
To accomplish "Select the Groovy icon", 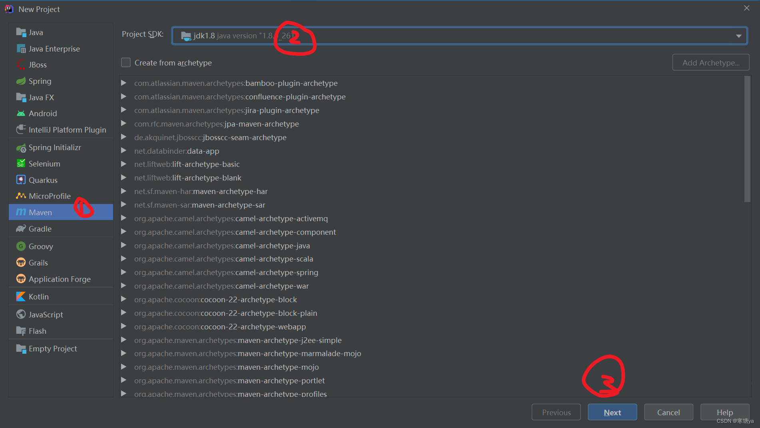I will click(x=21, y=246).
